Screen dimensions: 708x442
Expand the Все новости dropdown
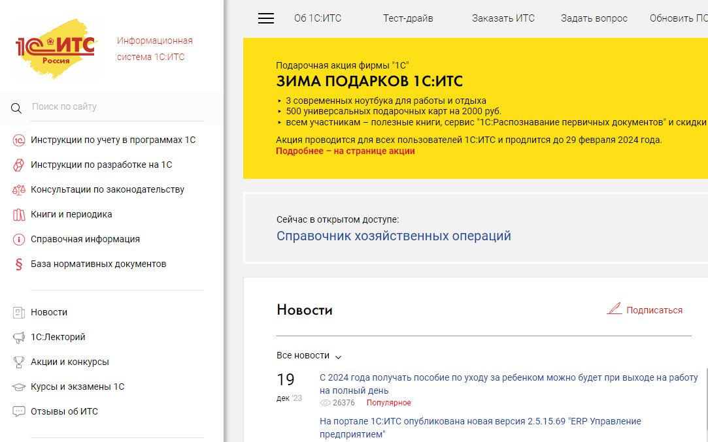309,355
